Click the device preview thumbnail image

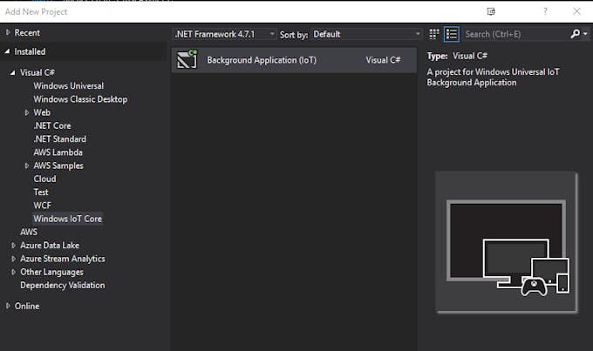pyautogui.click(x=507, y=242)
